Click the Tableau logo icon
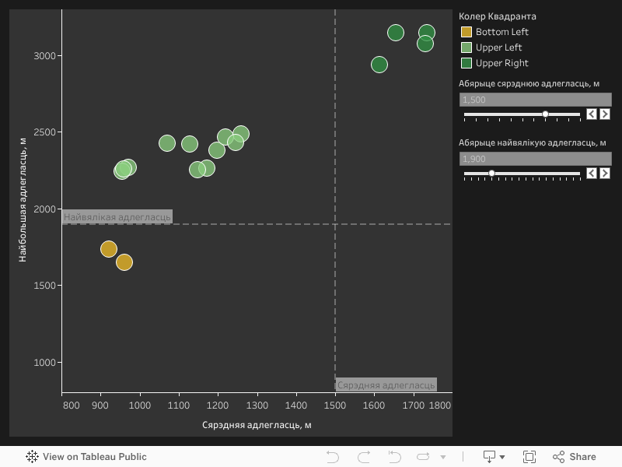 (32, 457)
